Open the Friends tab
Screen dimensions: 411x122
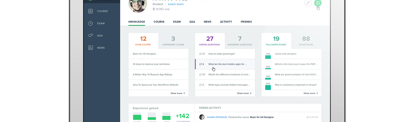pos(246,22)
